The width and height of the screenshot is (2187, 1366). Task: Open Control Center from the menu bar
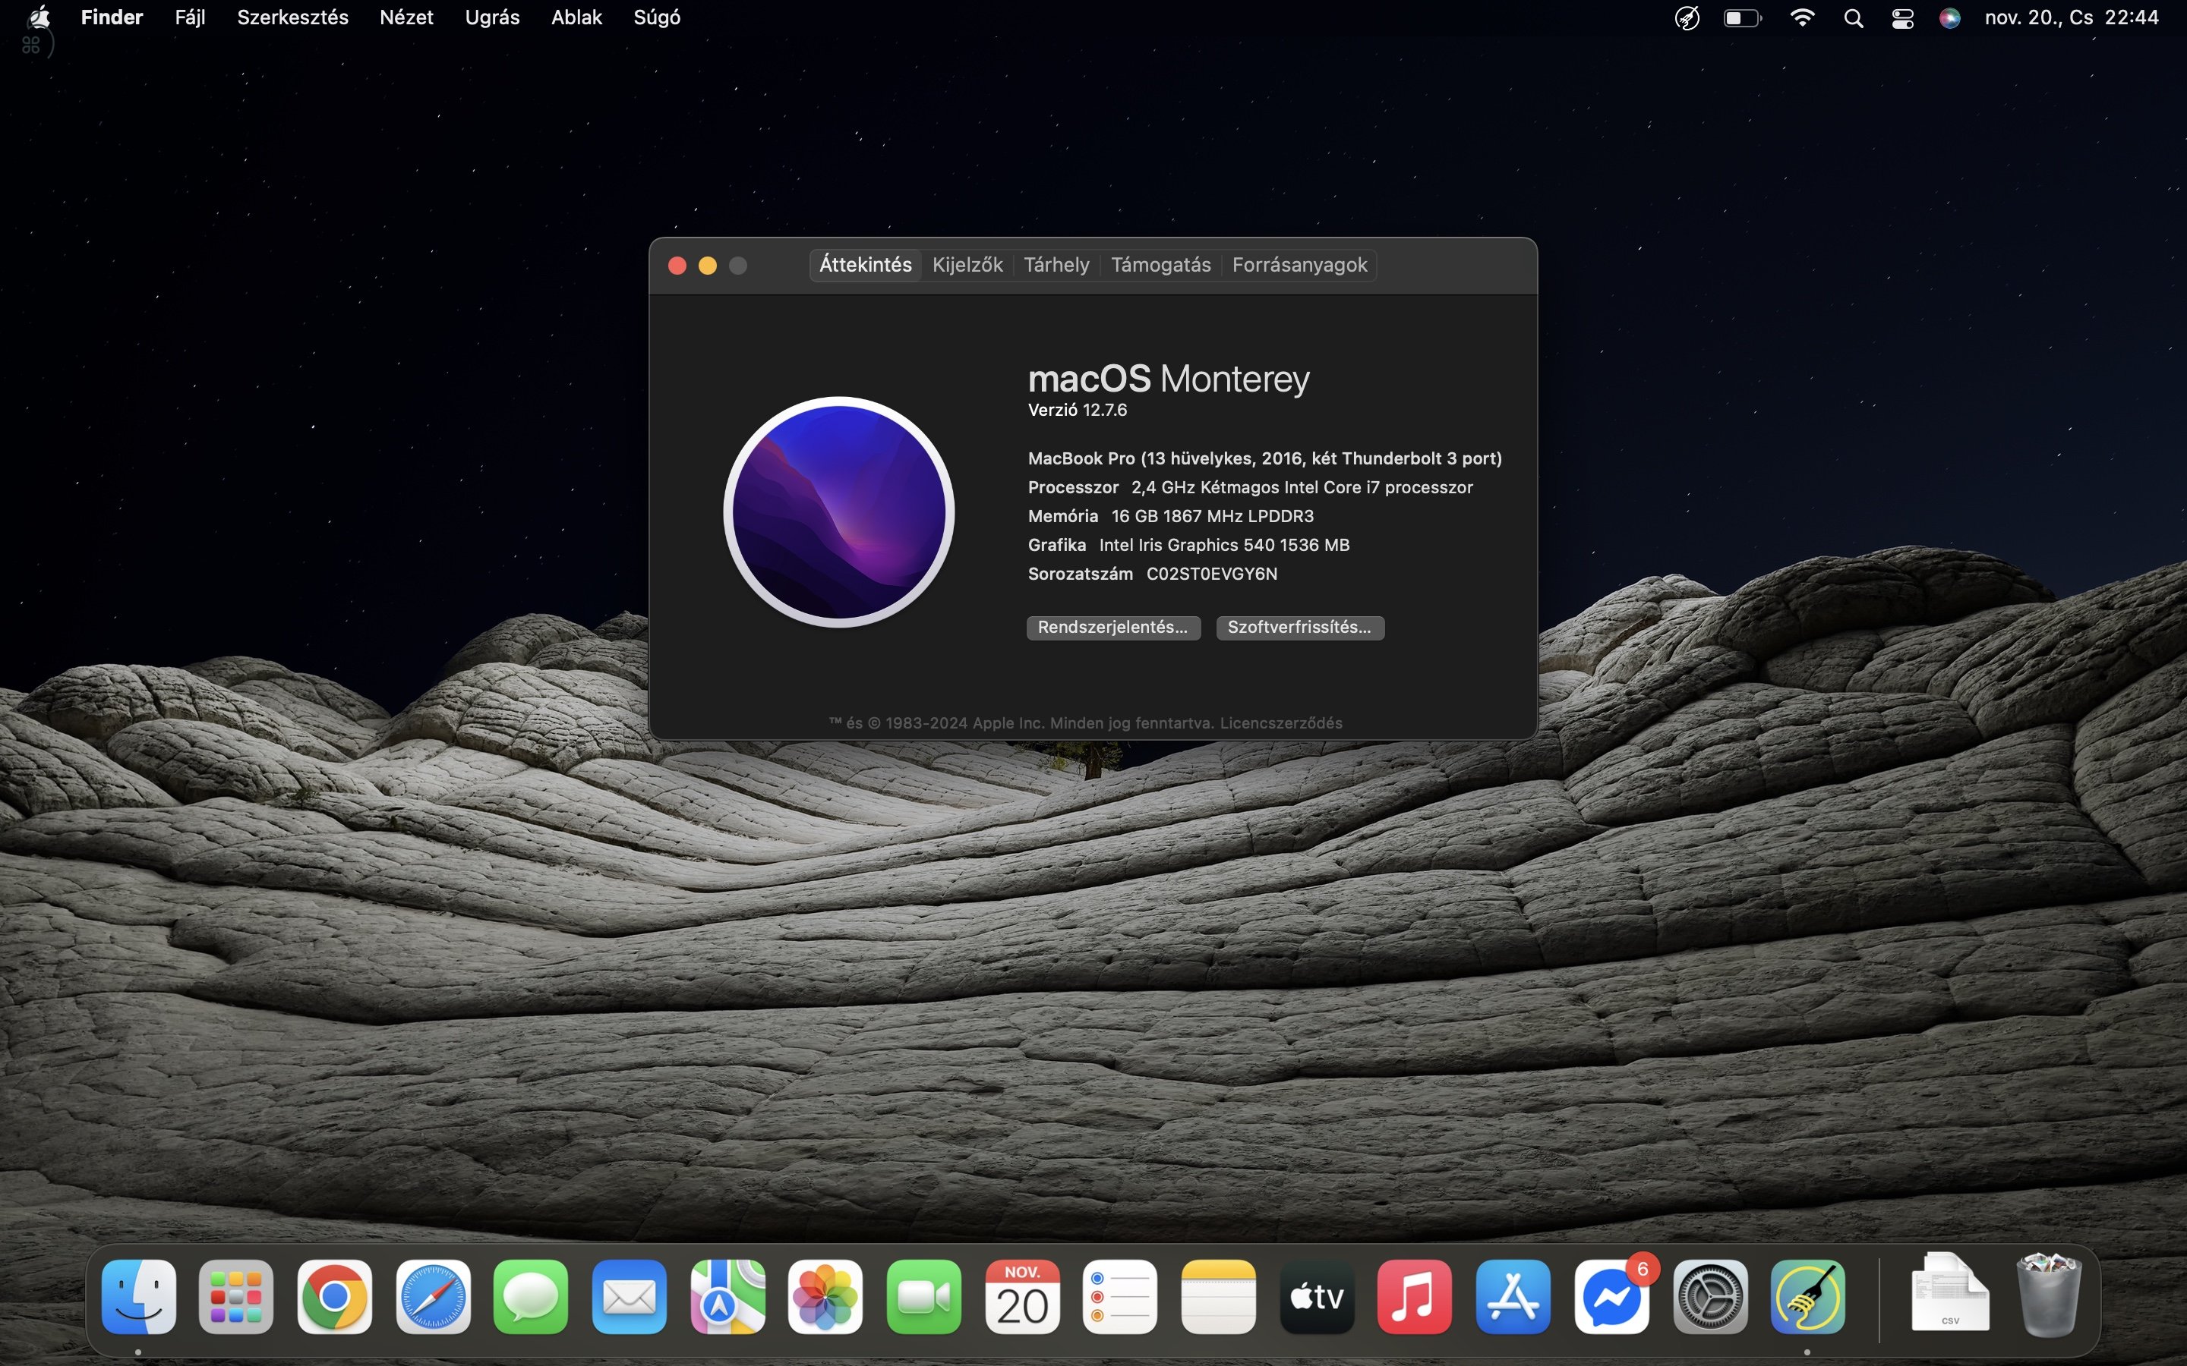[x=1901, y=17]
